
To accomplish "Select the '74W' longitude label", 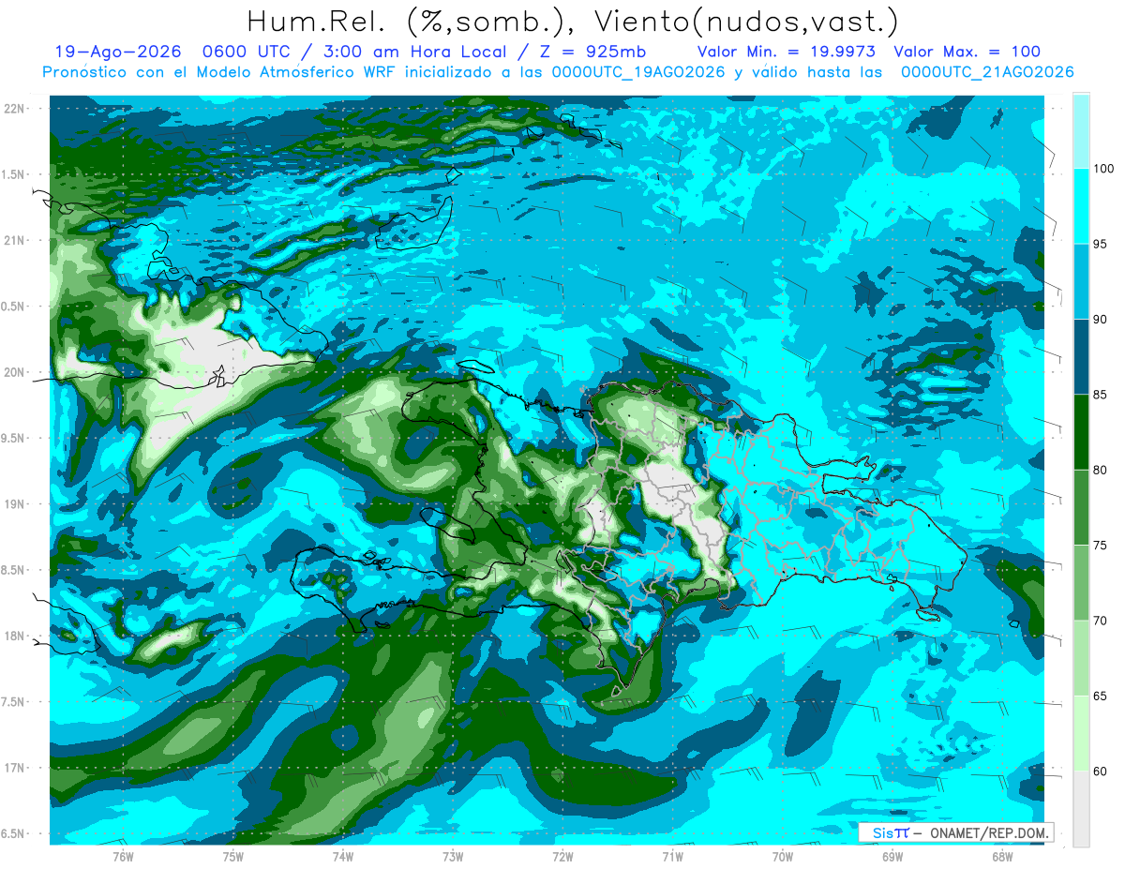I will click(342, 857).
